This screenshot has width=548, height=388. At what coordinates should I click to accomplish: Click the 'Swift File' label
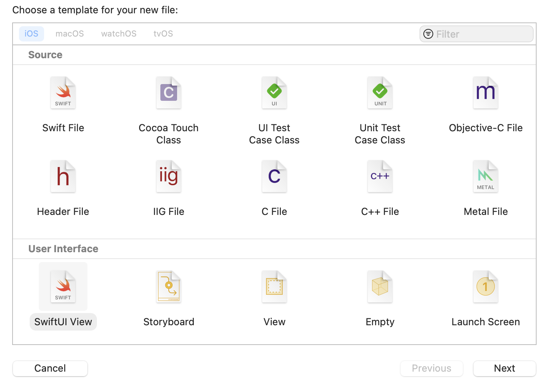[x=63, y=128]
